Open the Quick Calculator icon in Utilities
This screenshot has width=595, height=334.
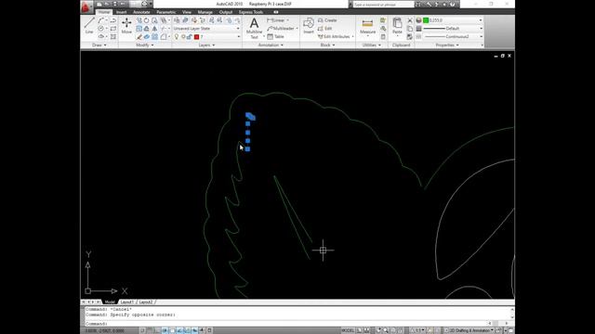(383, 37)
